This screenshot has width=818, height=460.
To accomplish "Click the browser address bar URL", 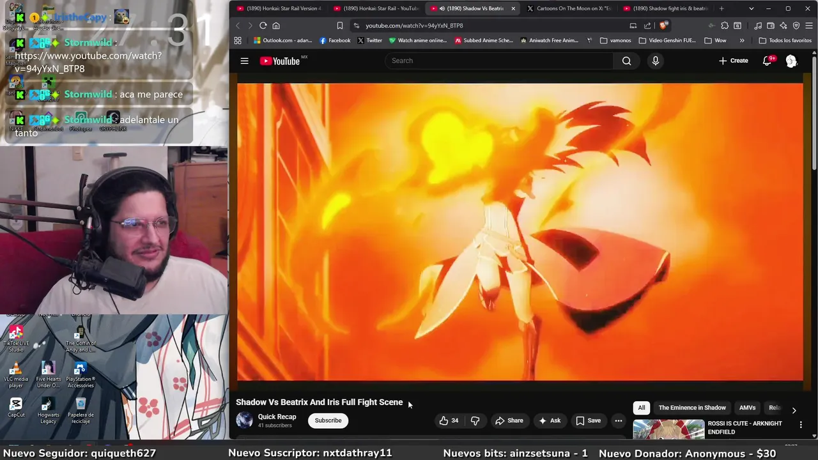I will pos(414,26).
